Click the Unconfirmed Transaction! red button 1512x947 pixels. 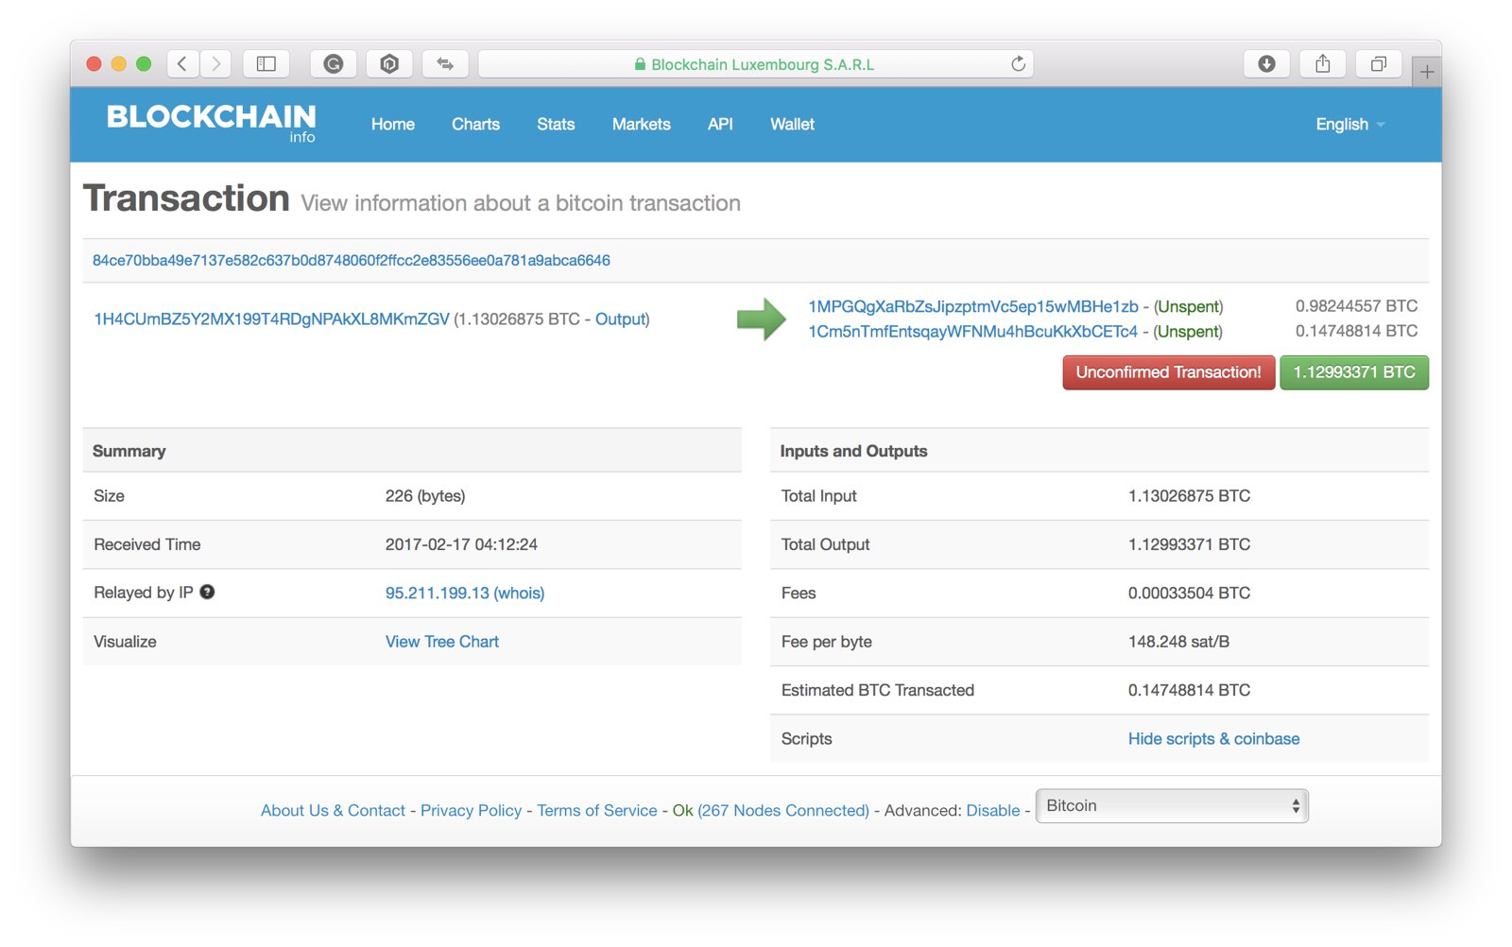(1168, 372)
